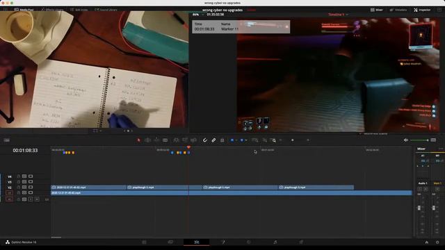Open the Inspector panel
The width and height of the screenshot is (445, 250).
422,10
